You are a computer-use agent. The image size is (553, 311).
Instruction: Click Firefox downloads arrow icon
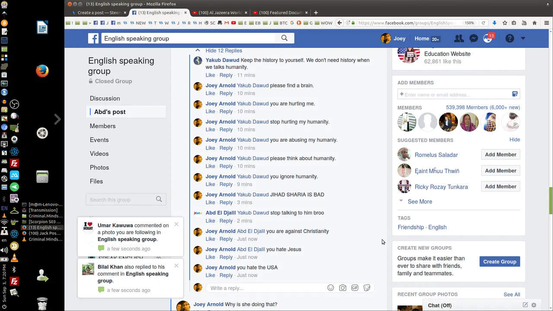(494, 23)
